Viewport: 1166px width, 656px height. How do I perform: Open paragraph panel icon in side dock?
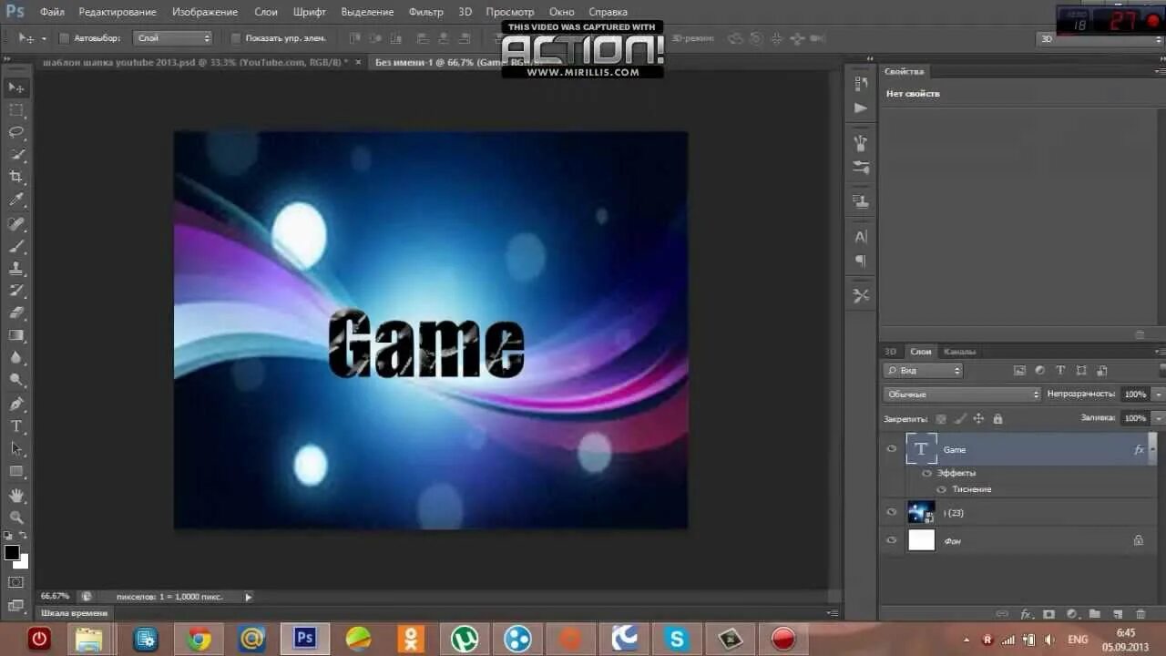[x=861, y=261]
